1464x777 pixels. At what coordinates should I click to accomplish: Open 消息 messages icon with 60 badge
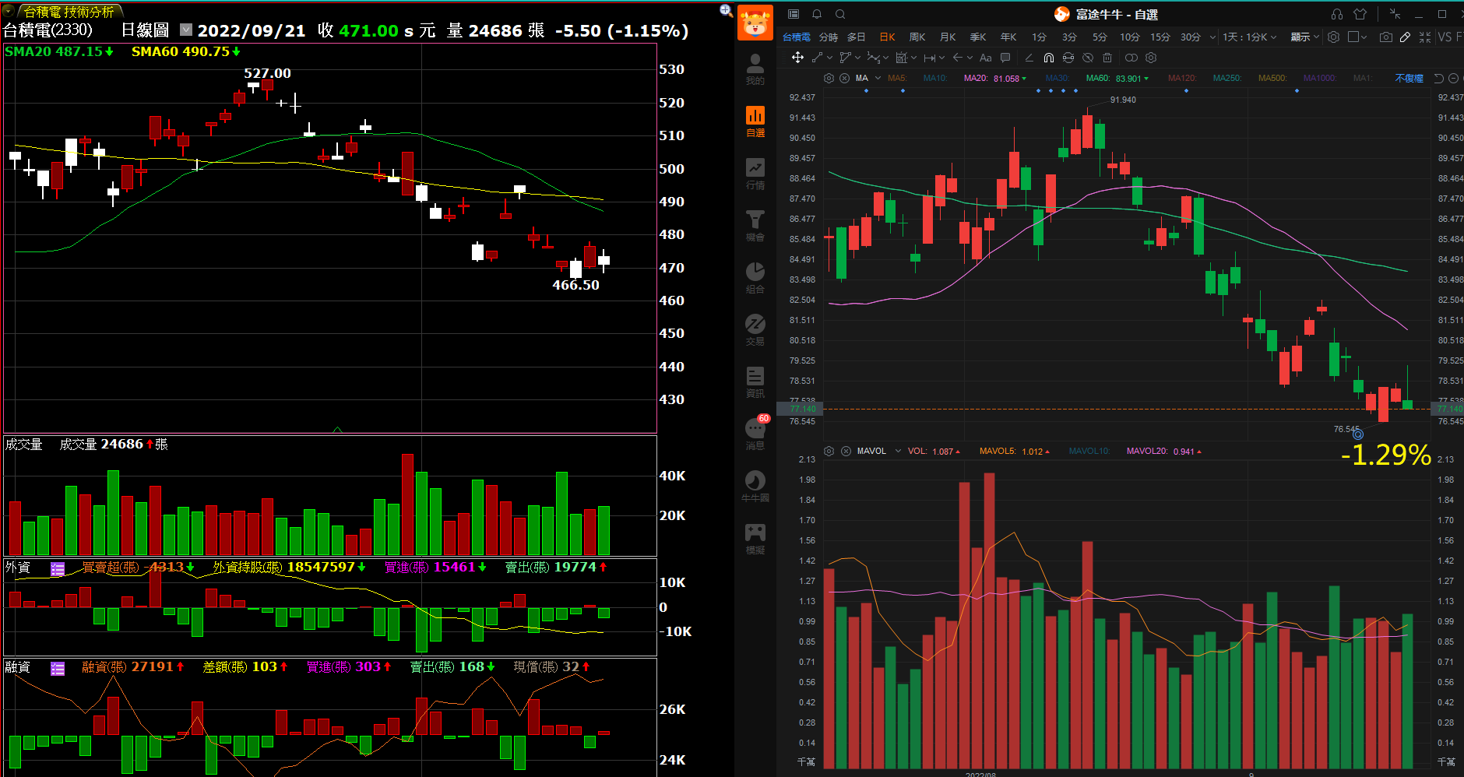pos(755,433)
